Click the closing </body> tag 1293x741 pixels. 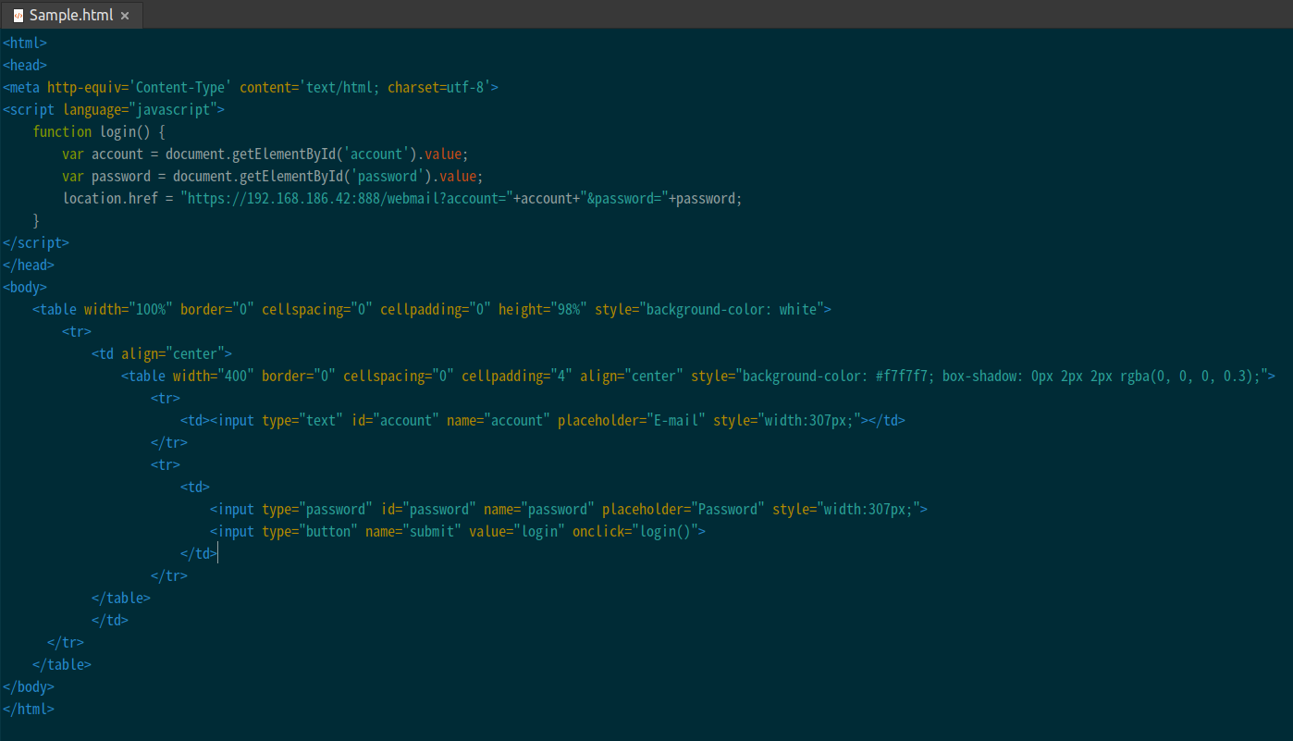[29, 686]
